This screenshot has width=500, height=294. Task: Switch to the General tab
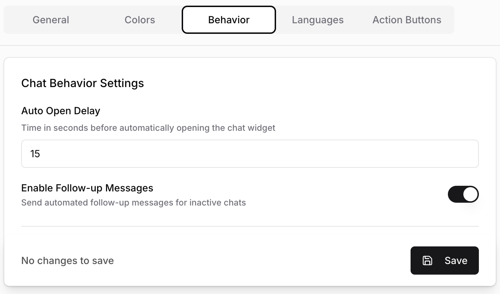pos(51,20)
